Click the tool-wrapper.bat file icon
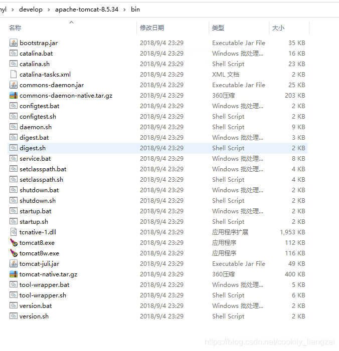Screen dimensions: 339x351 coord(14,284)
